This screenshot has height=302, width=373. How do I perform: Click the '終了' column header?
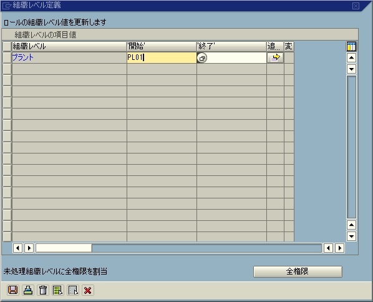coord(231,46)
